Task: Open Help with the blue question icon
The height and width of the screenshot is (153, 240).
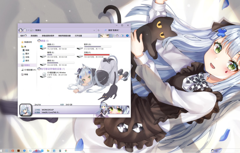Action: 127,35
